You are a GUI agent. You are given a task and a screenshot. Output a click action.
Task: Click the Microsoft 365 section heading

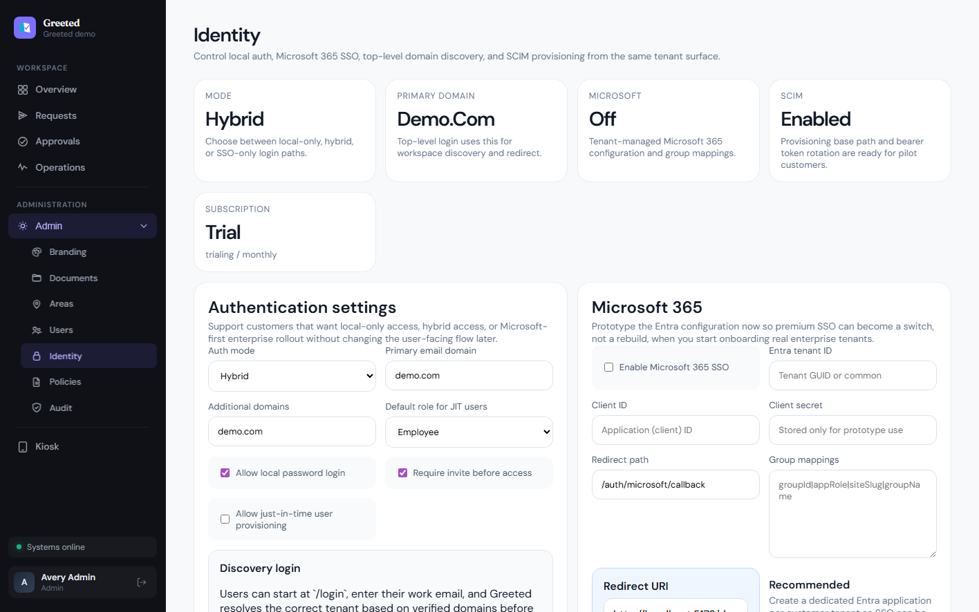647,307
